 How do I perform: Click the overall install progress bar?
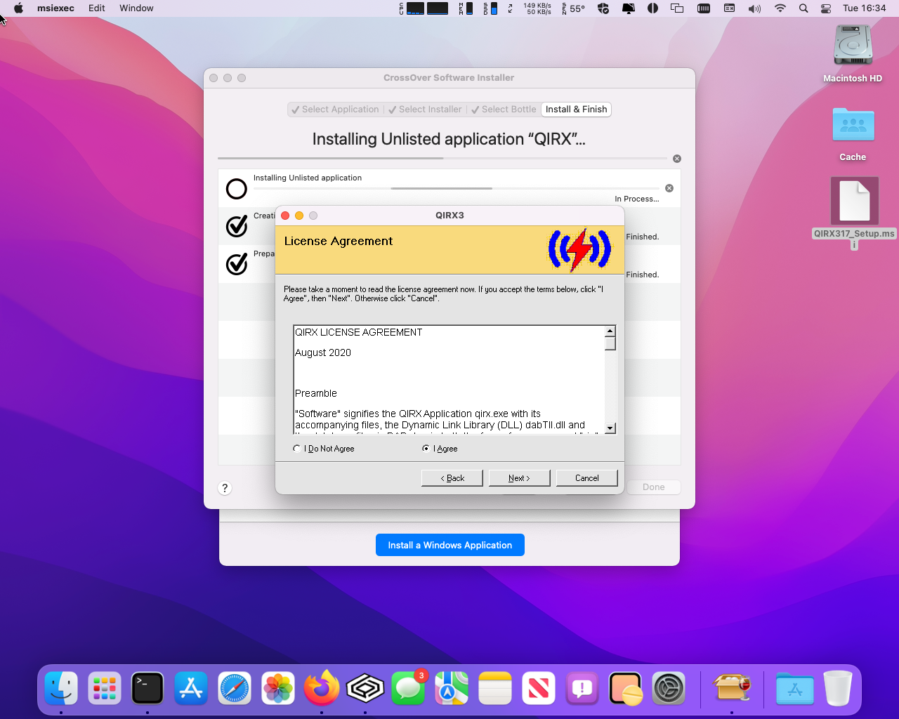pyautogui.click(x=442, y=159)
